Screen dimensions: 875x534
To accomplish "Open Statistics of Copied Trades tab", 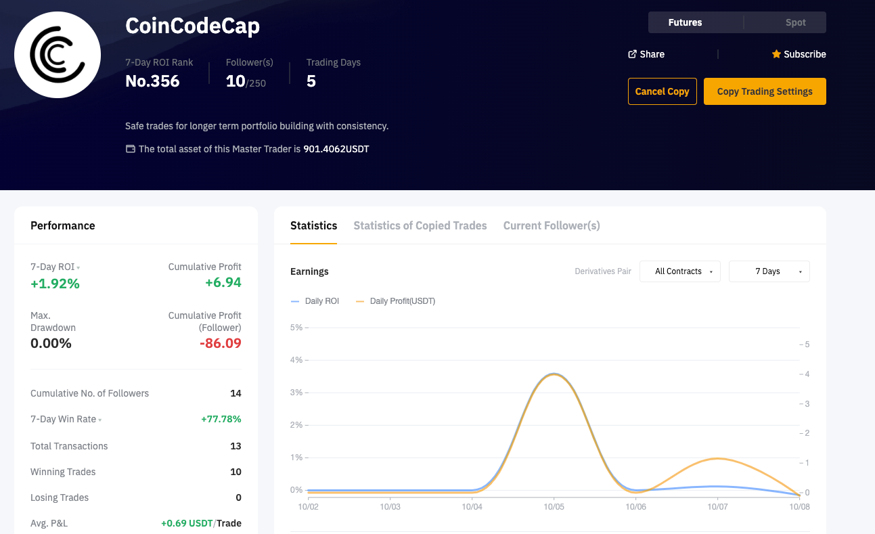I will click(x=420, y=226).
